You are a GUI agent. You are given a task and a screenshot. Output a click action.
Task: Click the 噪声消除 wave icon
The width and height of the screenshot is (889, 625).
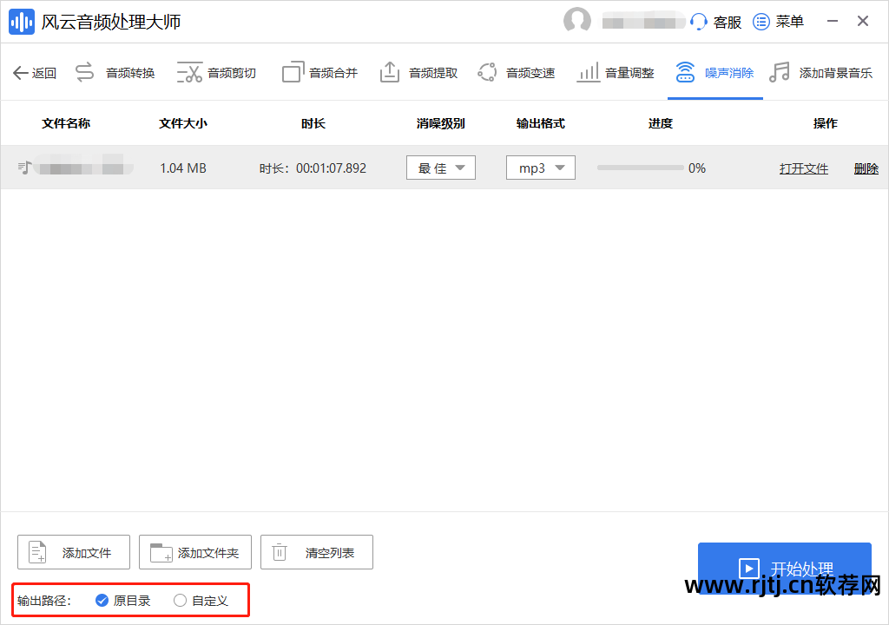pos(685,72)
